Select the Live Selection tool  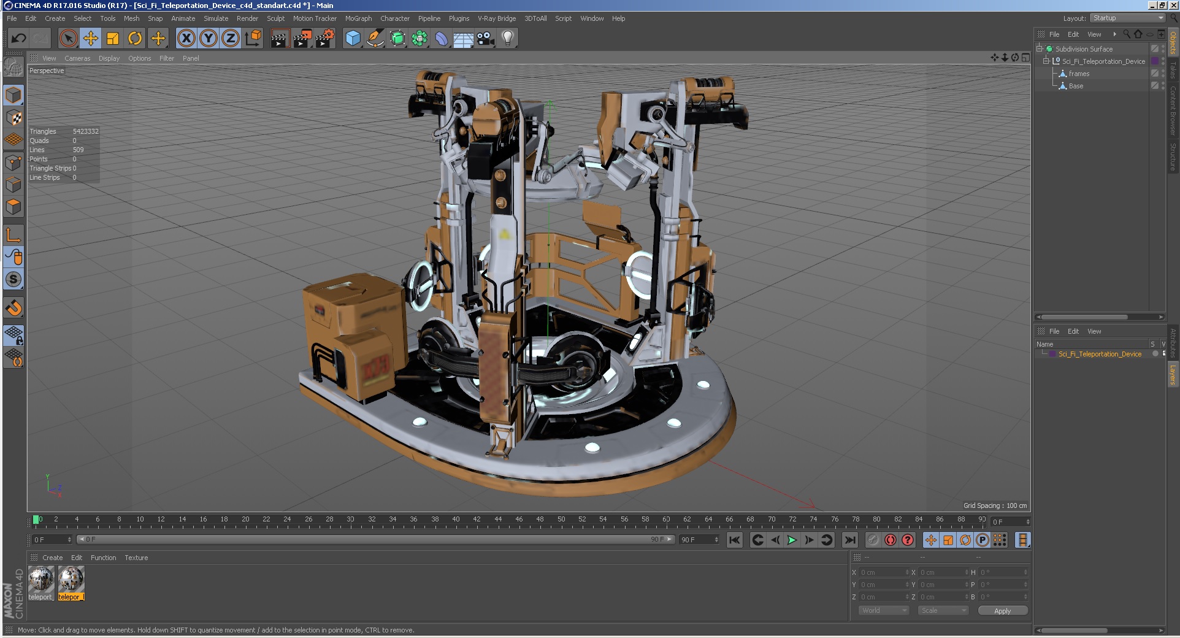[69, 39]
